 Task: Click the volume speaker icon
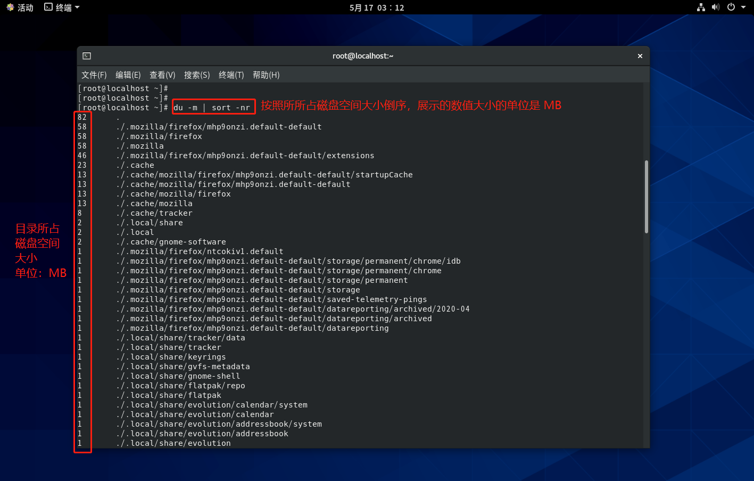click(716, 7)
